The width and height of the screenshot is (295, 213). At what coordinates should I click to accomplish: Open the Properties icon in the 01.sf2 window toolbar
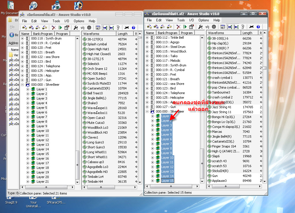point(191,27)
